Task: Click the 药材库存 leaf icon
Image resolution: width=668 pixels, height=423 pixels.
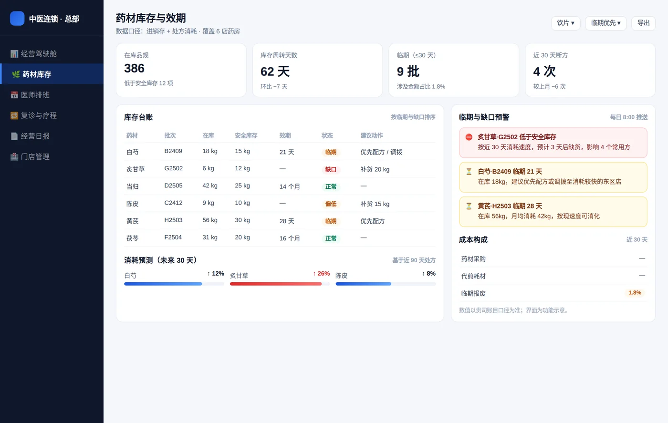Action: pyautogui.click(x=16, y=74)
